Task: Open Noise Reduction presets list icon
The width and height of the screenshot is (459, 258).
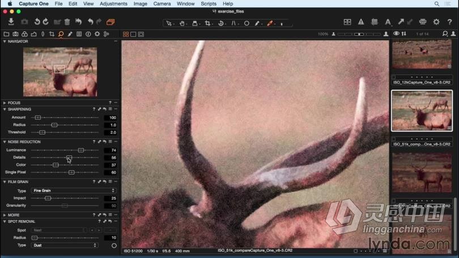Action: (x=110, y=142)
